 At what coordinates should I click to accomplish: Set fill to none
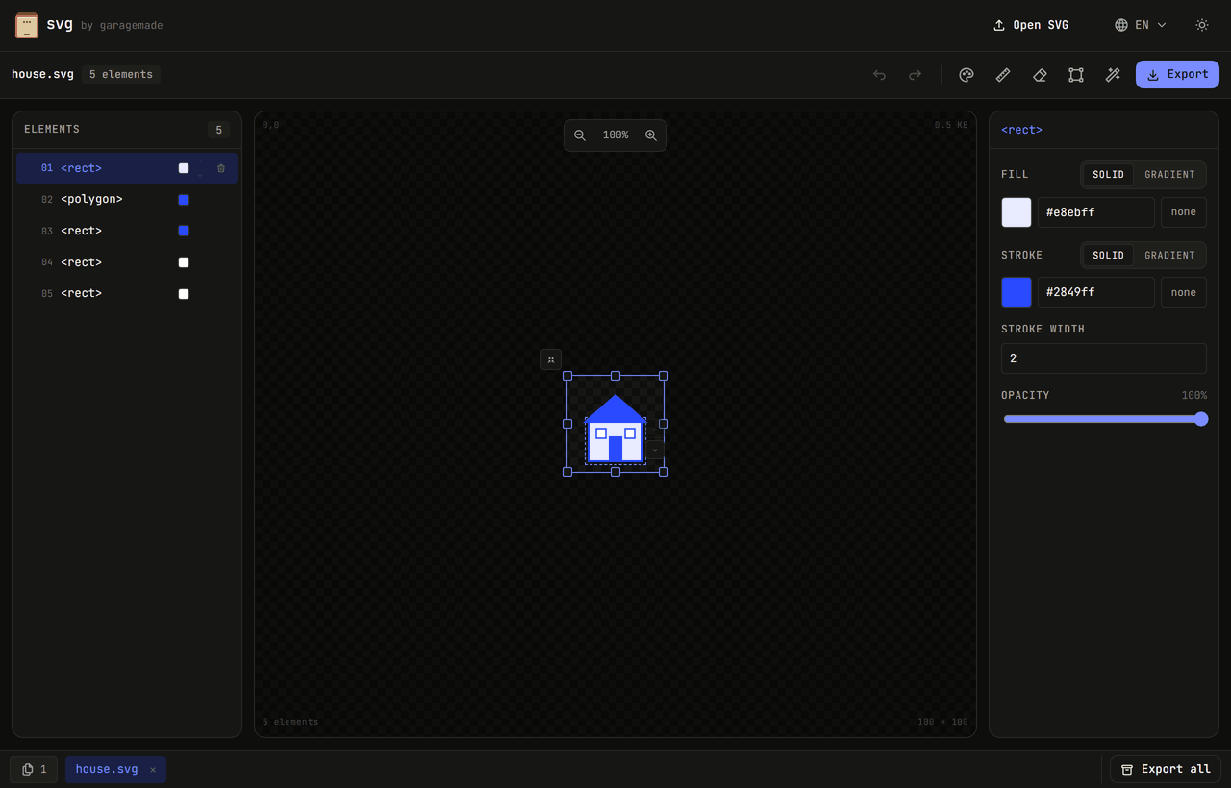click(1184, 212)
